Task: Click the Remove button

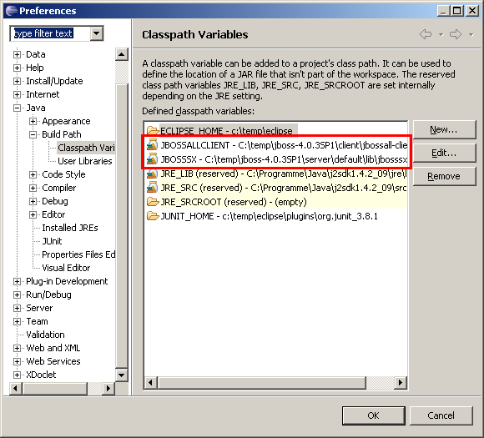Action: 444,176
